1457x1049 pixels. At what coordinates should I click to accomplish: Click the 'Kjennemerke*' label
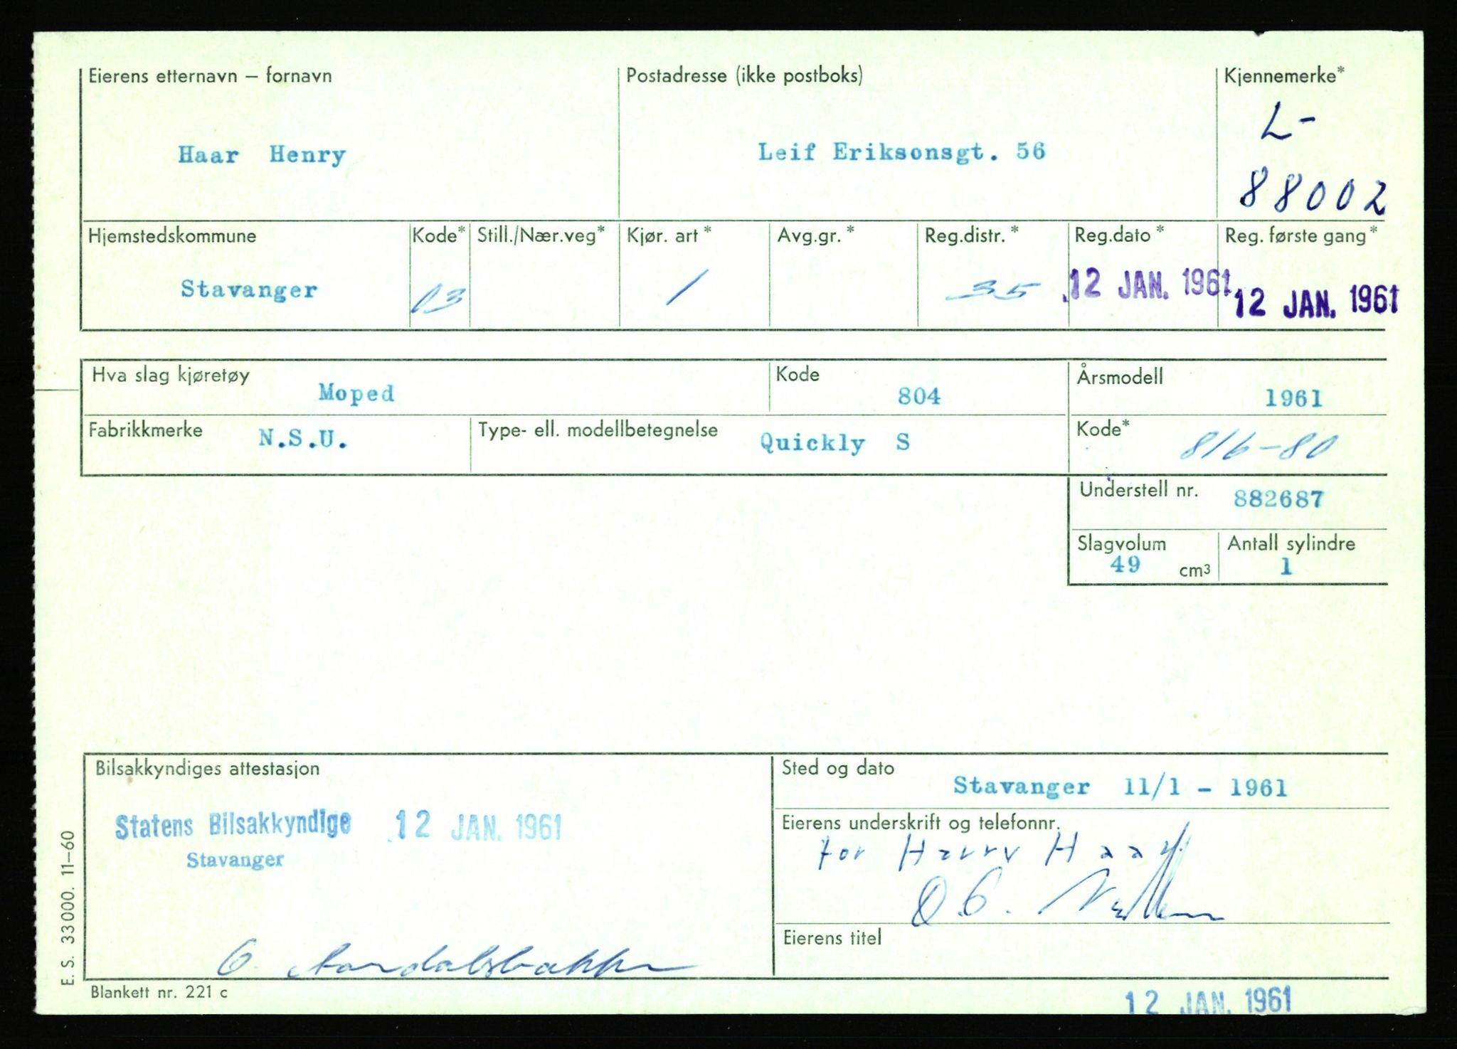(1284, 76)
